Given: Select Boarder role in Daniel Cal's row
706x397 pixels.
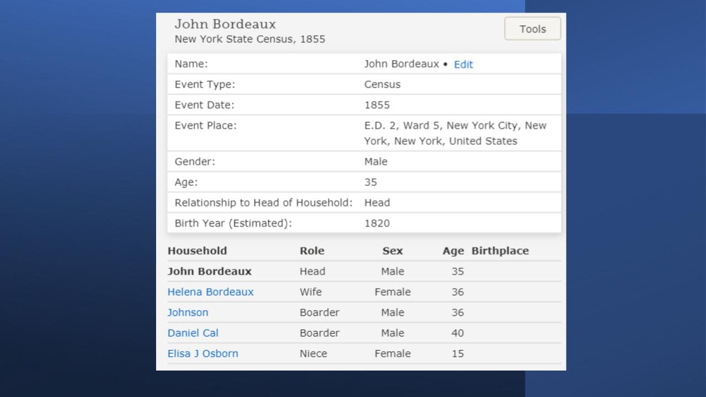Looking at the screenshot, I should [x=319, y=332].
